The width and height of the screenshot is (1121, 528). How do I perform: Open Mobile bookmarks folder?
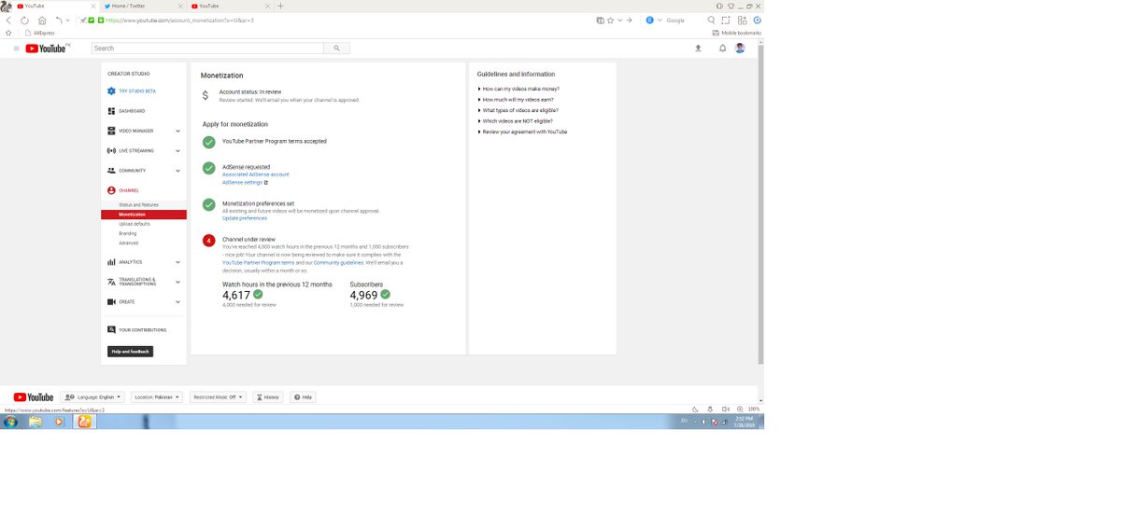click(x=737, y=33)
